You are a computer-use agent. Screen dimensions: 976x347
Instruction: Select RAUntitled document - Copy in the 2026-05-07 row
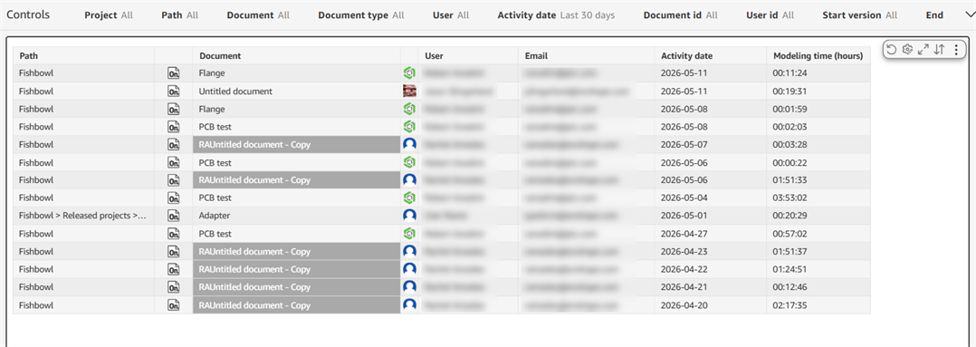(296, 145)
